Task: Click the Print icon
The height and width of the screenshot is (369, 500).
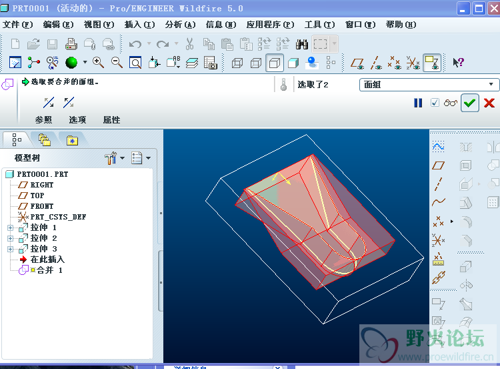Action: point(71,44)
